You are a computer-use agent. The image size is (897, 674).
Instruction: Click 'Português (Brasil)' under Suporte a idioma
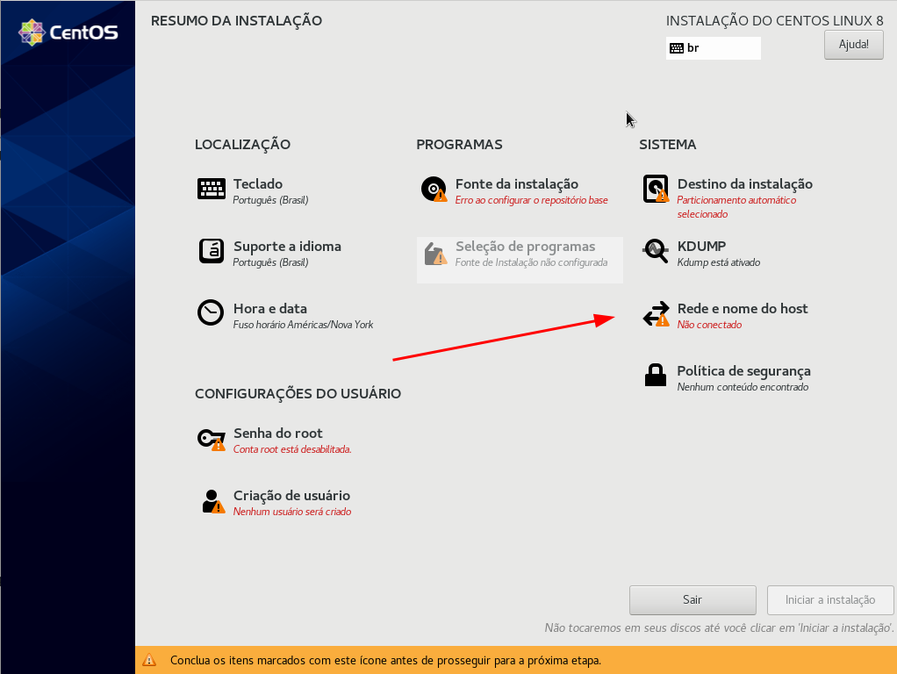270,262
